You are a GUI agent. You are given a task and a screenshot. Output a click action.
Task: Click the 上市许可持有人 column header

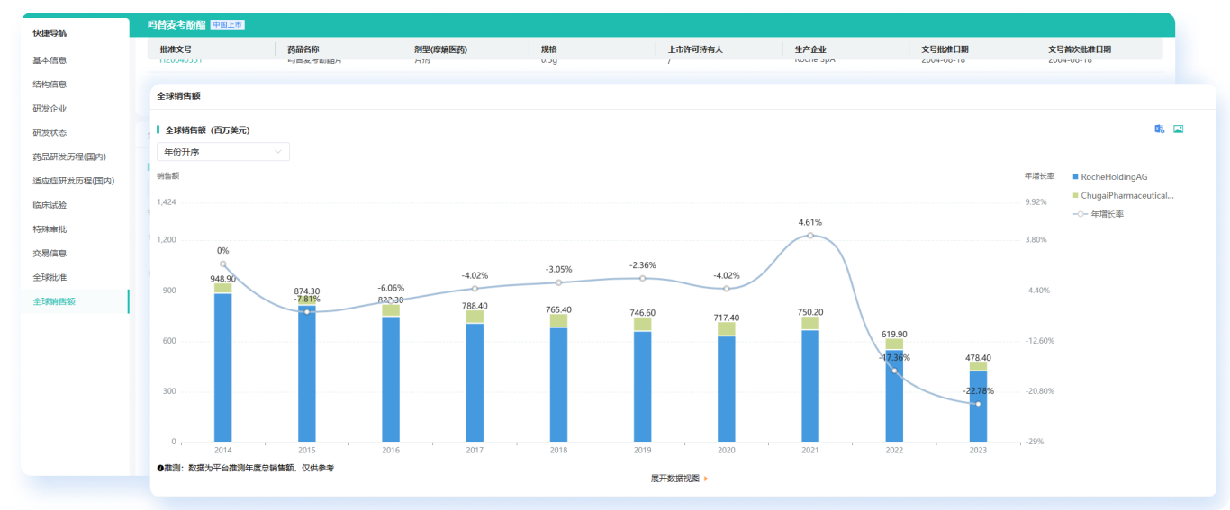[x=695, y=49]
